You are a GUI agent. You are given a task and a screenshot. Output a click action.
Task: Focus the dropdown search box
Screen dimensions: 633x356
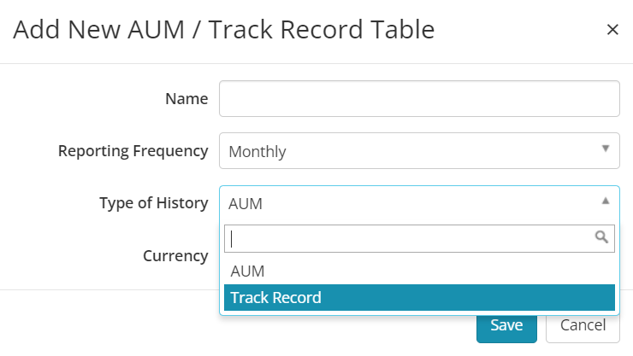[x=419, y=238]
